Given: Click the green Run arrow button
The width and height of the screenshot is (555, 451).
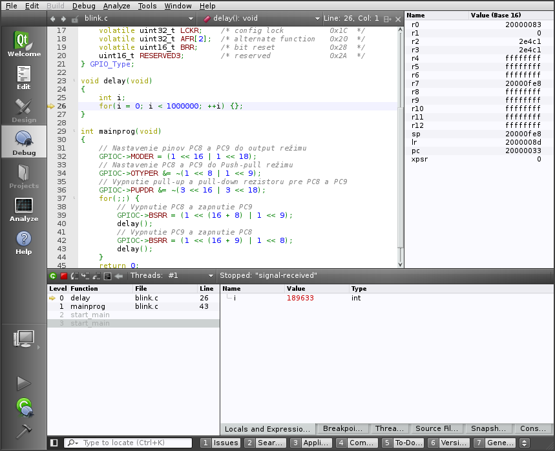Looking at the screenshot, I should (24, 383).
